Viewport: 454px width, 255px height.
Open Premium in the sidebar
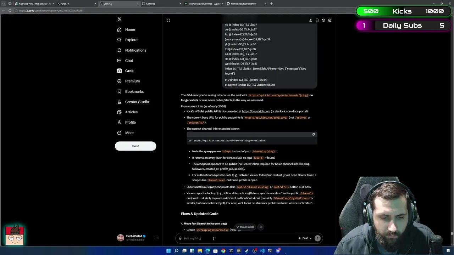pos(128,81)
